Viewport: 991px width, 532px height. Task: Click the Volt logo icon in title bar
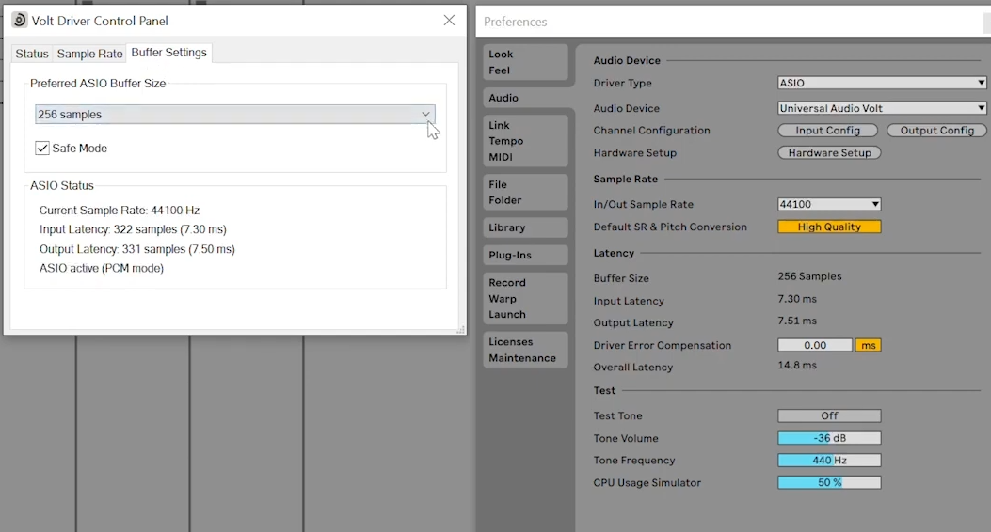point(20,20)
